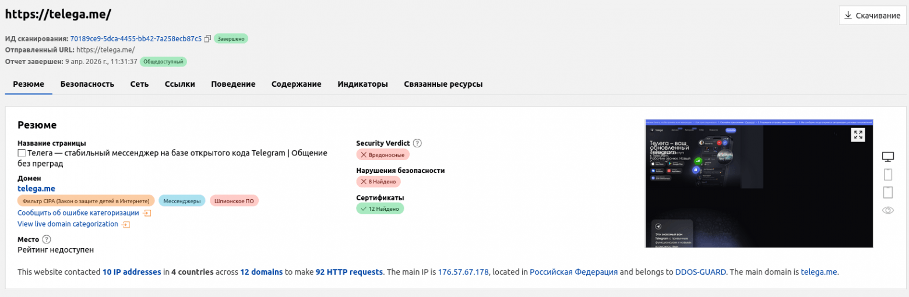909x297 pixels.
Task: Select the tablet screenshot view icon
Action: point(888,192)
